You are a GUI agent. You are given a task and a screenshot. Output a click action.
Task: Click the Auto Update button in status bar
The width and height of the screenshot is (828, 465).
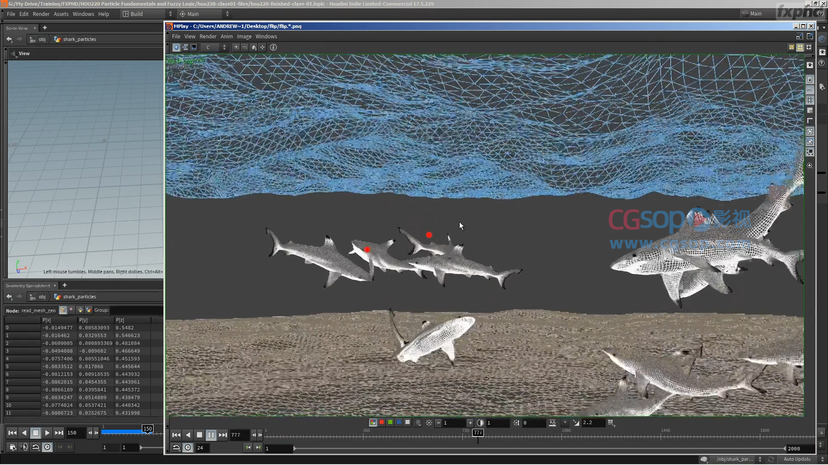[797, 459]
